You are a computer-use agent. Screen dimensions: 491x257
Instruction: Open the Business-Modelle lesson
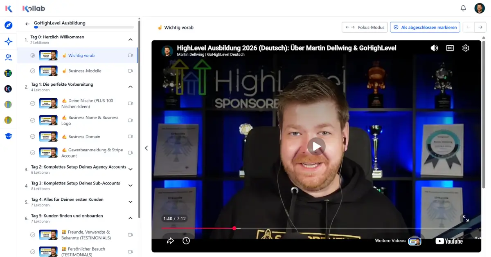tap(77, 71)
